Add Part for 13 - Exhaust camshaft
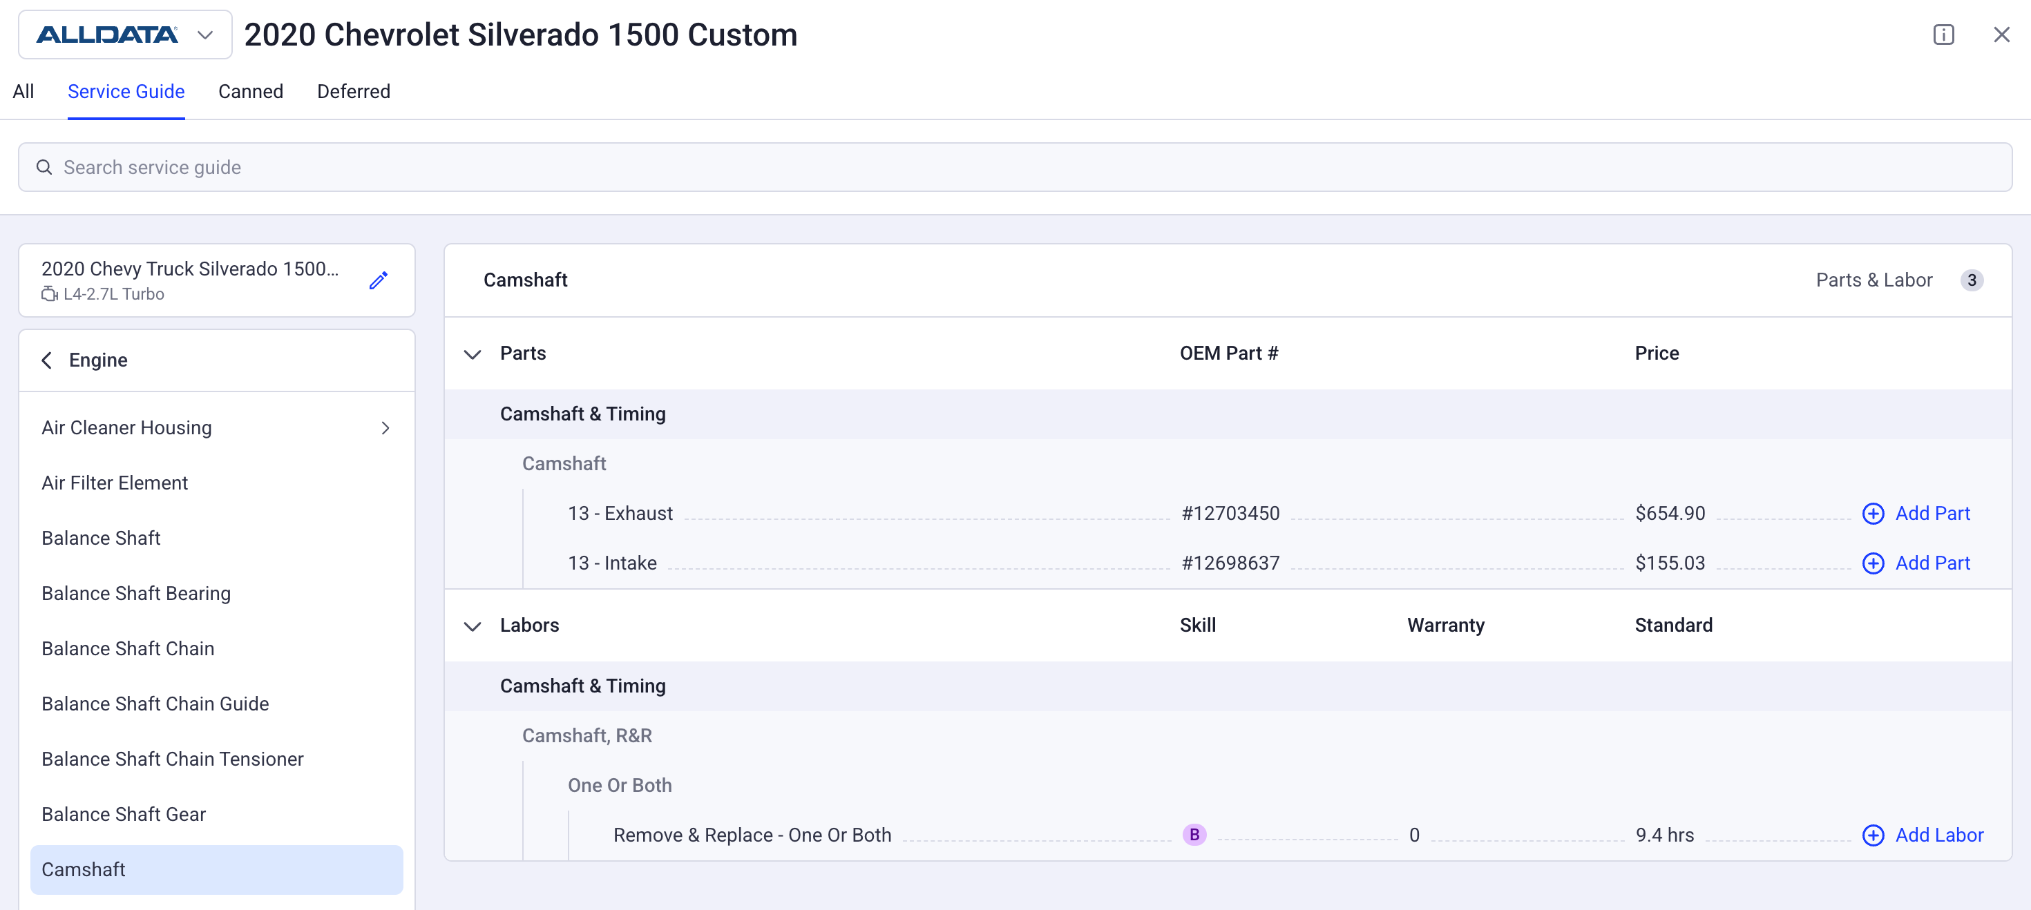Screen dimensions: 2031x910 (1916, 514)
